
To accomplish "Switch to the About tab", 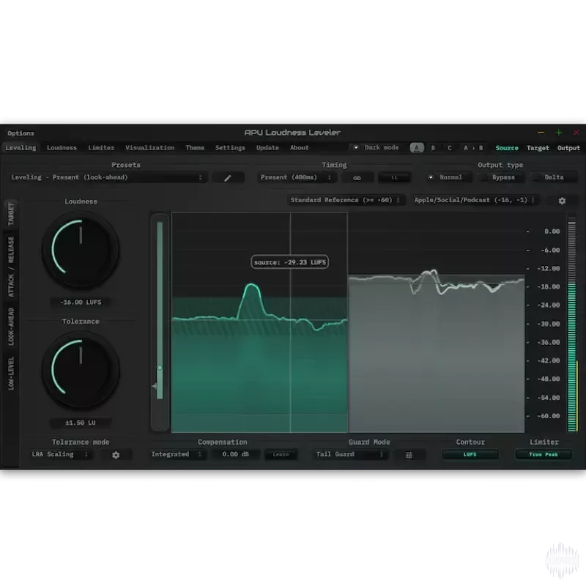I will (x=300, y=148).
